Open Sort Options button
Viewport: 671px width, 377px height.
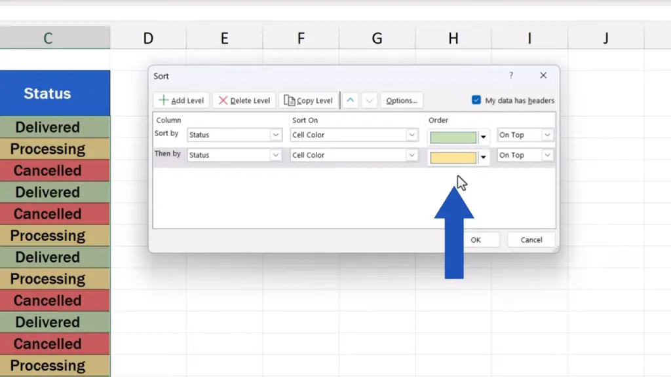click(402, 101)
